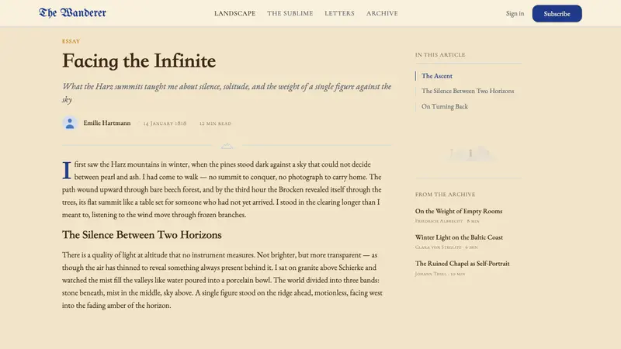Viewport: 621px width, 349px height.
Task: Open the Archive nav item
Action: (x=382, y=13)
